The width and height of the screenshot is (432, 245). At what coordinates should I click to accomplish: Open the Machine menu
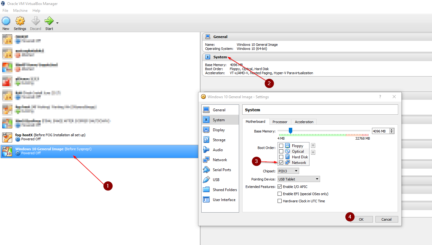pos(20,11)
